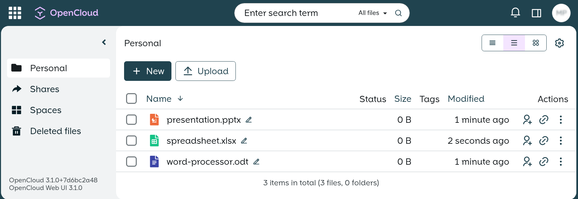The width and height of the screenshot is (578, 199).
Task: Check the word-processor.odt row checkbox
Action: [x=131, y=161]
